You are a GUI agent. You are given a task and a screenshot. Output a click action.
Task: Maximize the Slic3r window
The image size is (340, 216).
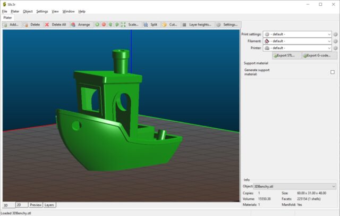pos(320,4)
